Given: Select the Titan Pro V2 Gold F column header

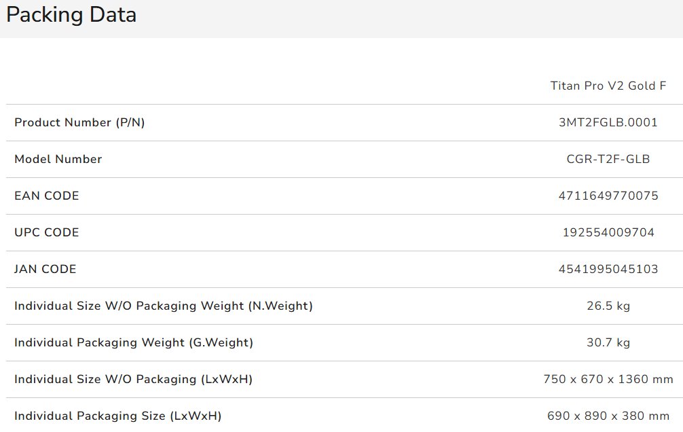Looking at the screenshot, I should pyautogui.click(x=608, y=86).
